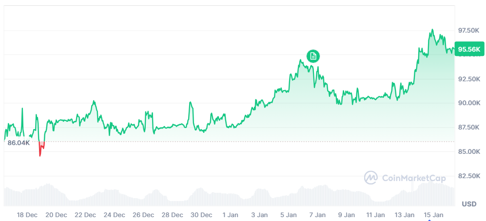Select the 15 Jan date label

pyautogui.click(x=434, y=215)
